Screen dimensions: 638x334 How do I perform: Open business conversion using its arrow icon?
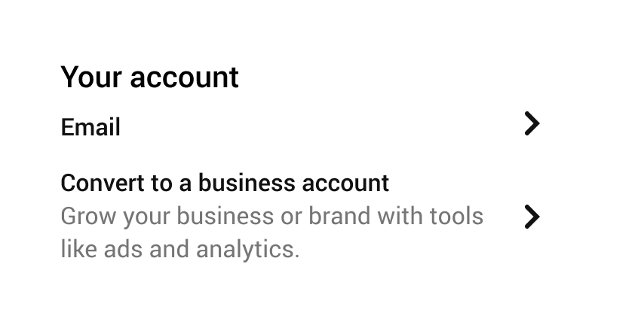pos(532,217)
